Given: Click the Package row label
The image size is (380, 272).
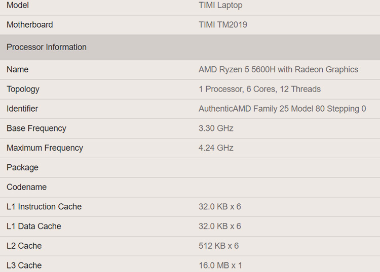Looking at the screenshot, I should tap(22, 167).
